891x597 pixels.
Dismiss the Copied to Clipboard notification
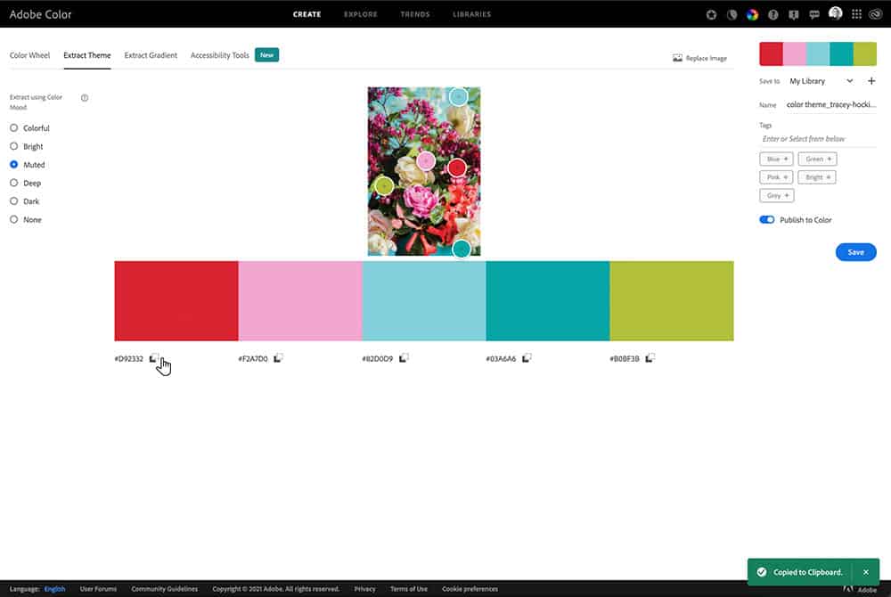(x=865, y=571)
